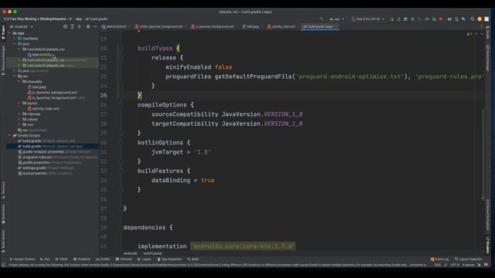Collapse the Gradle Scripts node
Image resolution: width=495 pixels, height=278 pixels.
[9, 136]
